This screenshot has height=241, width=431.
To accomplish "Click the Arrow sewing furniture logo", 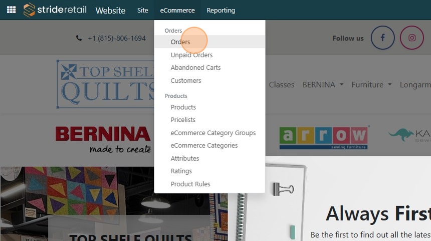I will click(324, 137).
